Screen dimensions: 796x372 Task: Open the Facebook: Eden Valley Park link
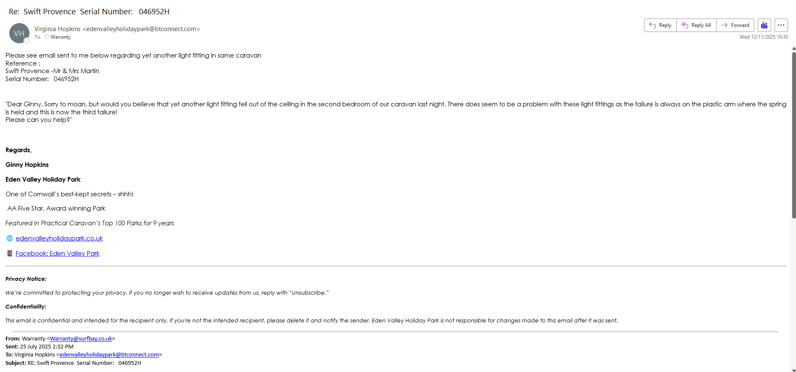click(x=58, y=253)
